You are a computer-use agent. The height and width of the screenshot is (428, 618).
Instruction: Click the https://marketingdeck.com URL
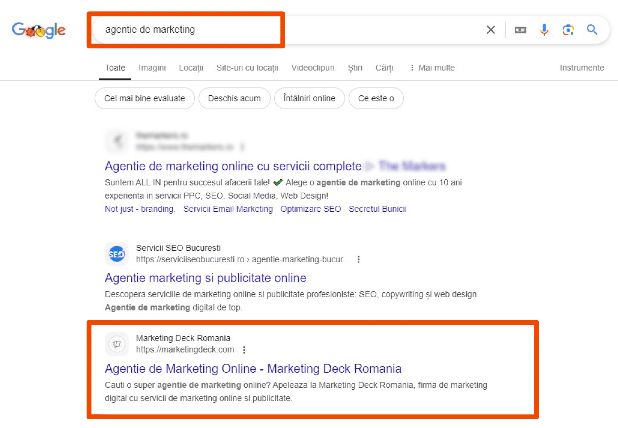(185, 350)
